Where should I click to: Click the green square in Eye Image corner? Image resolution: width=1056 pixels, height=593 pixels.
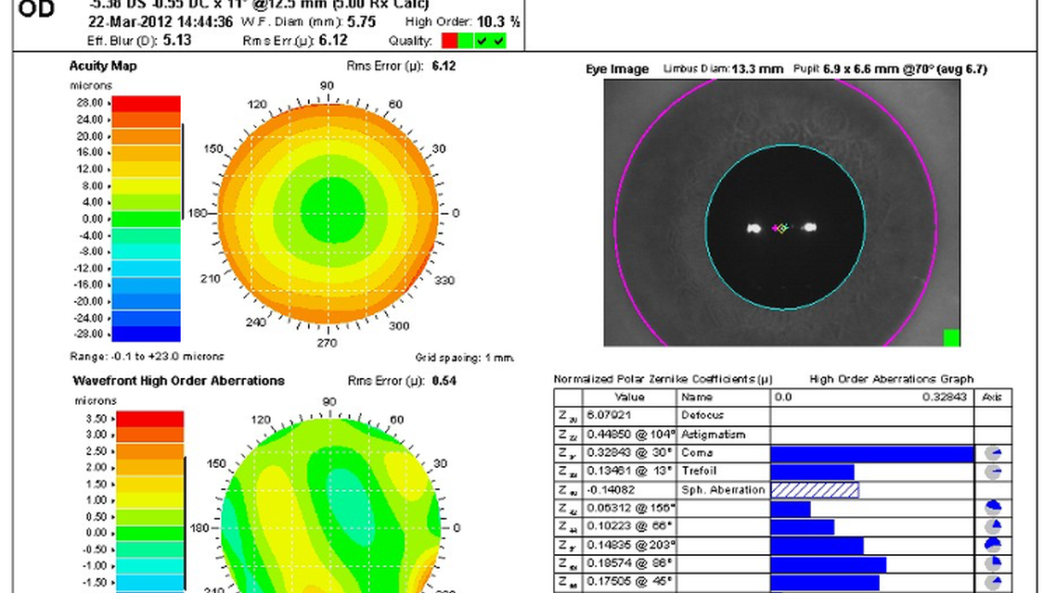951,337
